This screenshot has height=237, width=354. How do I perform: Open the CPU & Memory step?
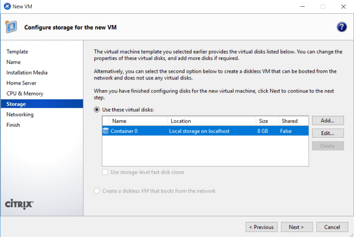pyautogui.click(x=24, y=93)
